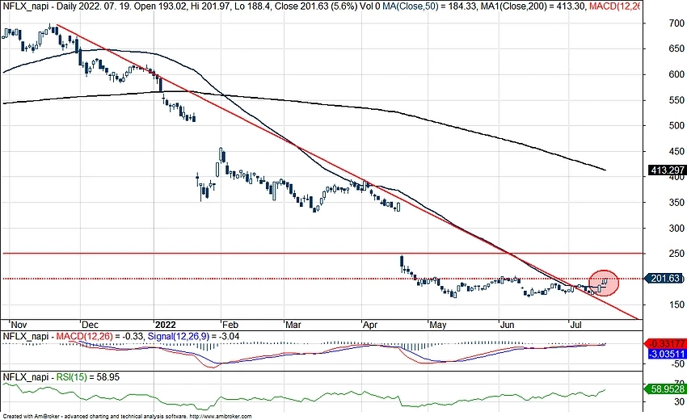Click the green RSI value label 58.9528

667,389
